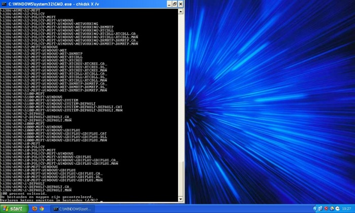The width and height of the screenshot is (355, 213).
Task: Open the Windows start menu
Action: click(x=14, y=208)
